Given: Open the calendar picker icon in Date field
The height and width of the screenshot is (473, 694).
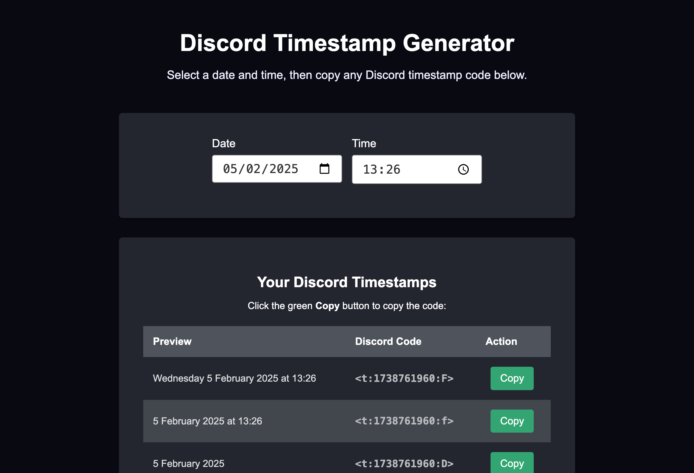Looking at the screenshot, I should pyautogui.click(x=324, y=169).
